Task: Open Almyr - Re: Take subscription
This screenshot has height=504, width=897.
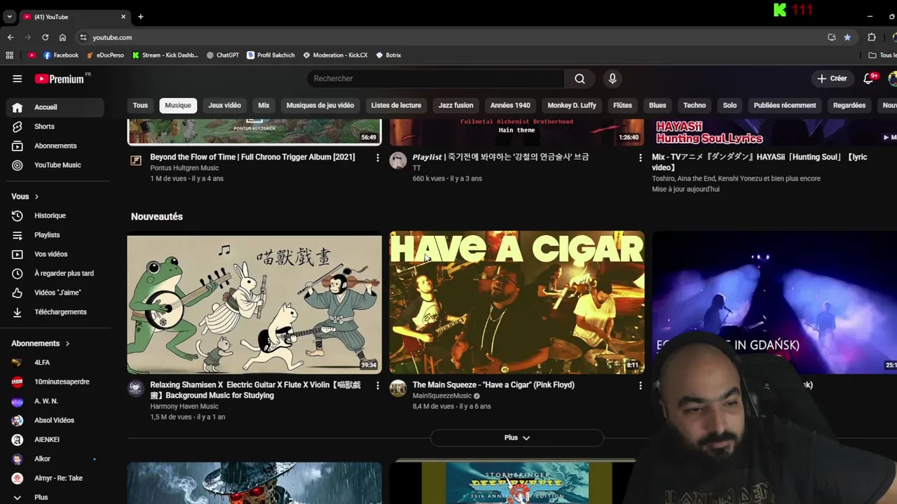Action: [55, 478]
